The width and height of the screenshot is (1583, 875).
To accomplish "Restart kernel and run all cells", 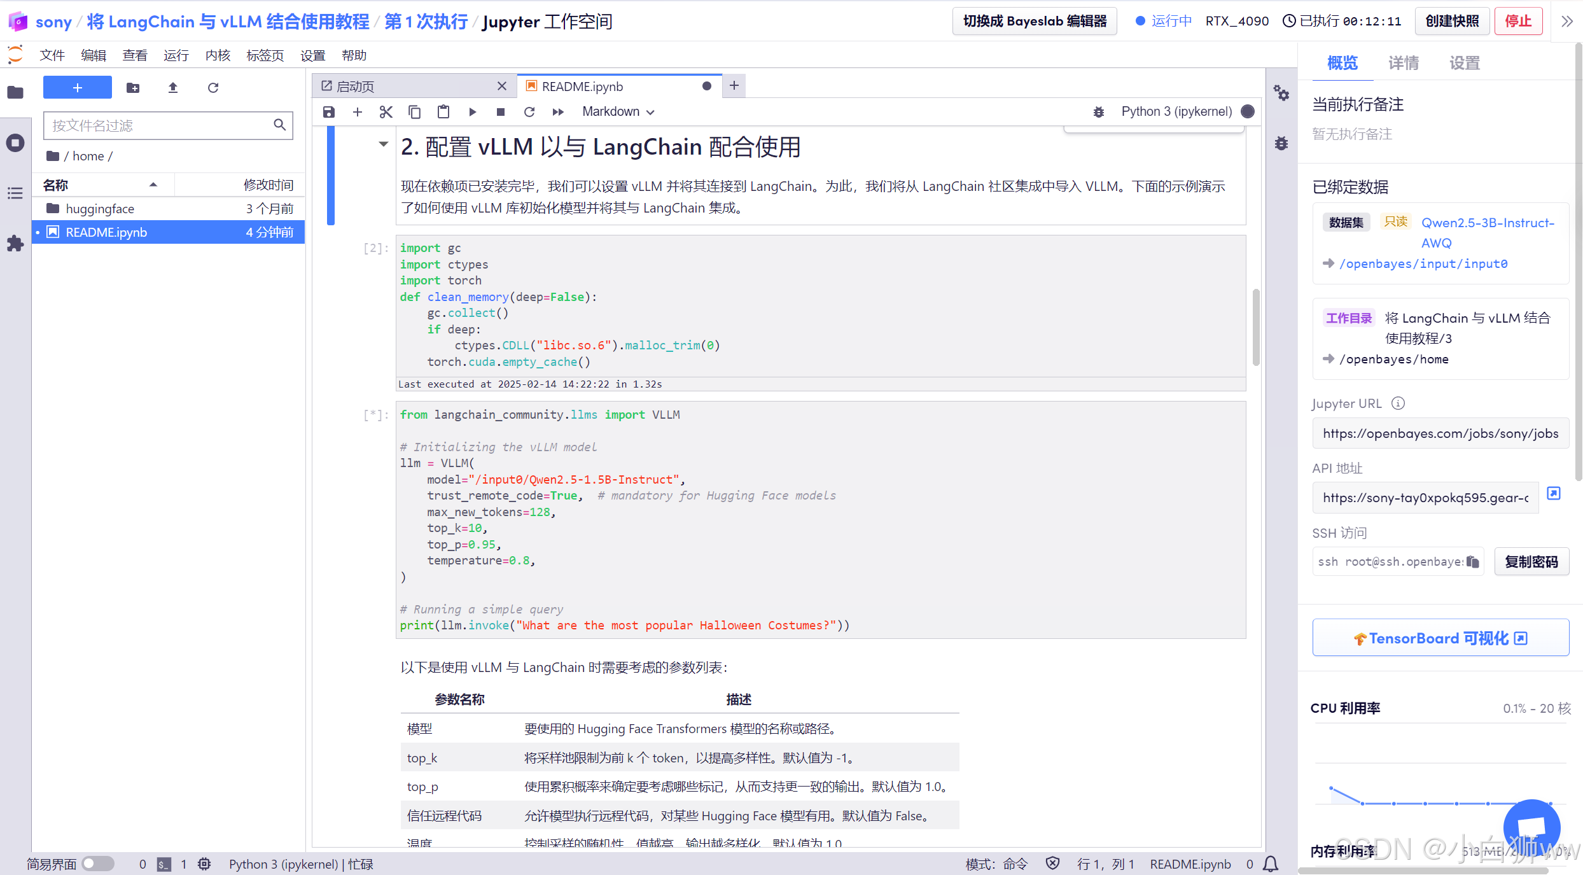I will (558, 111).
